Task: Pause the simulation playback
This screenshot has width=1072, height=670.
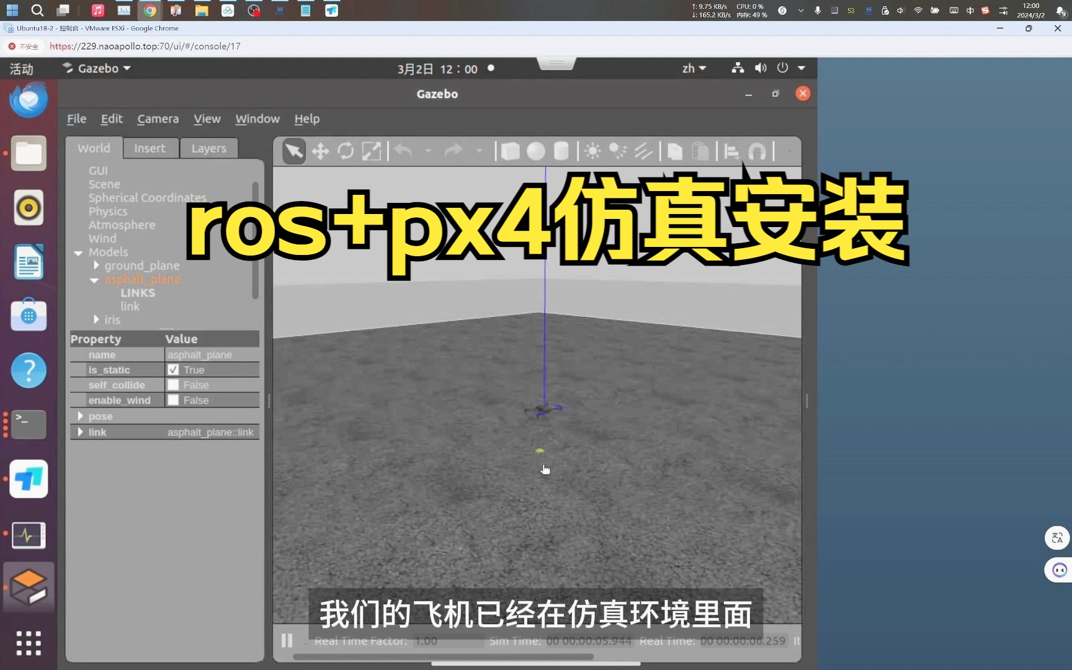Action: click(287, 640)
